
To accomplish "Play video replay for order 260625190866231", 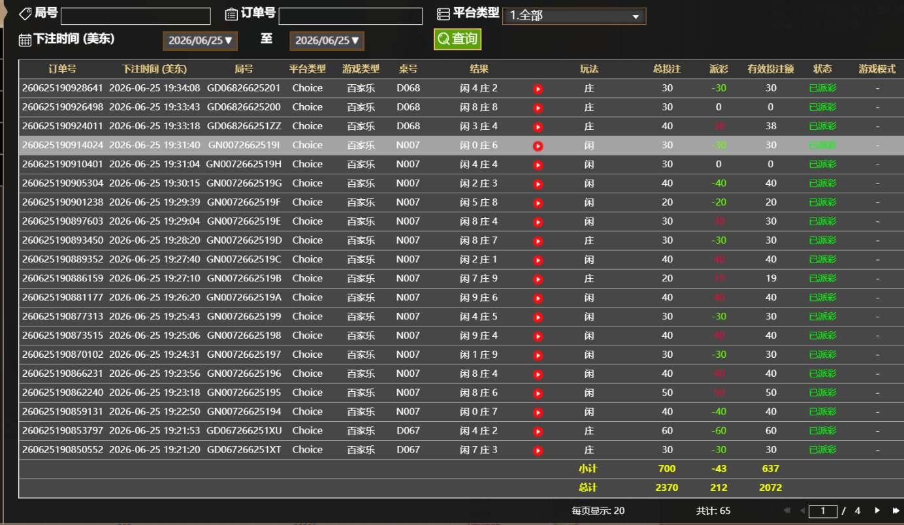I will click(x=538, y=374).
